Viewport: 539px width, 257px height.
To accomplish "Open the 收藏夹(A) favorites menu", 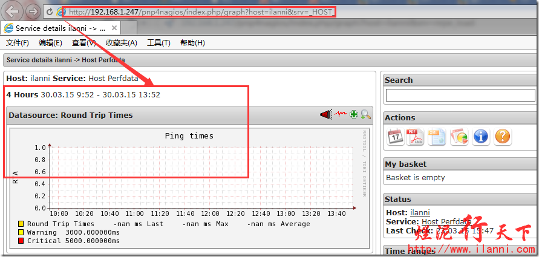I will (121, 43).
